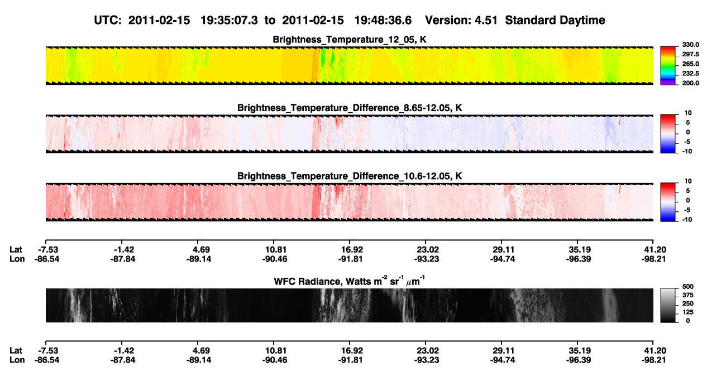Screen dimensions: 726x372
Task: Click the 'Lon' label under the 10.6-12.05 panel
Action: tap(17, 258)
